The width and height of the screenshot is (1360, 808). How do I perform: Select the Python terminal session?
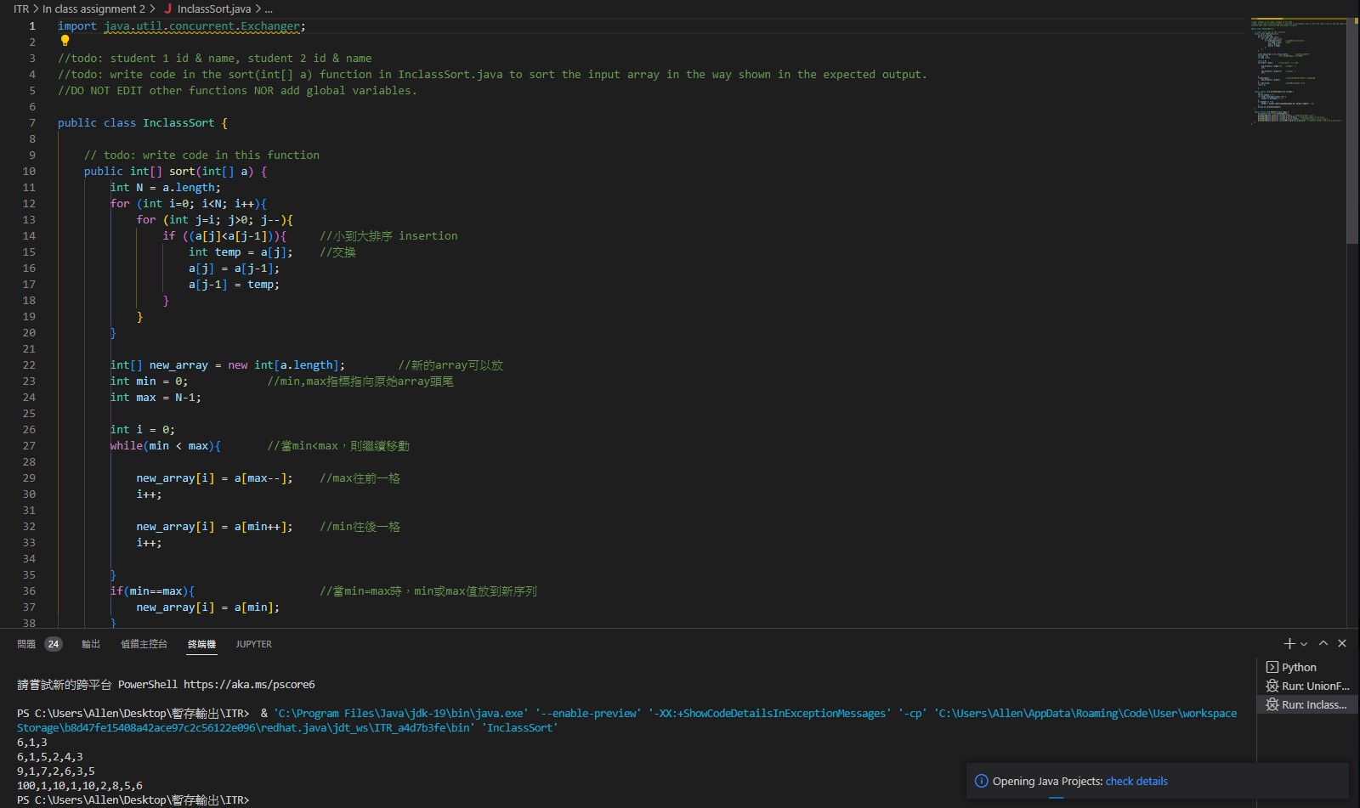click(x=1298, y=667)
